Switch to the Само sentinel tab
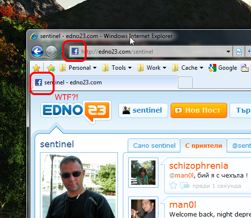The image size is (251, 218). coord(154,145)
